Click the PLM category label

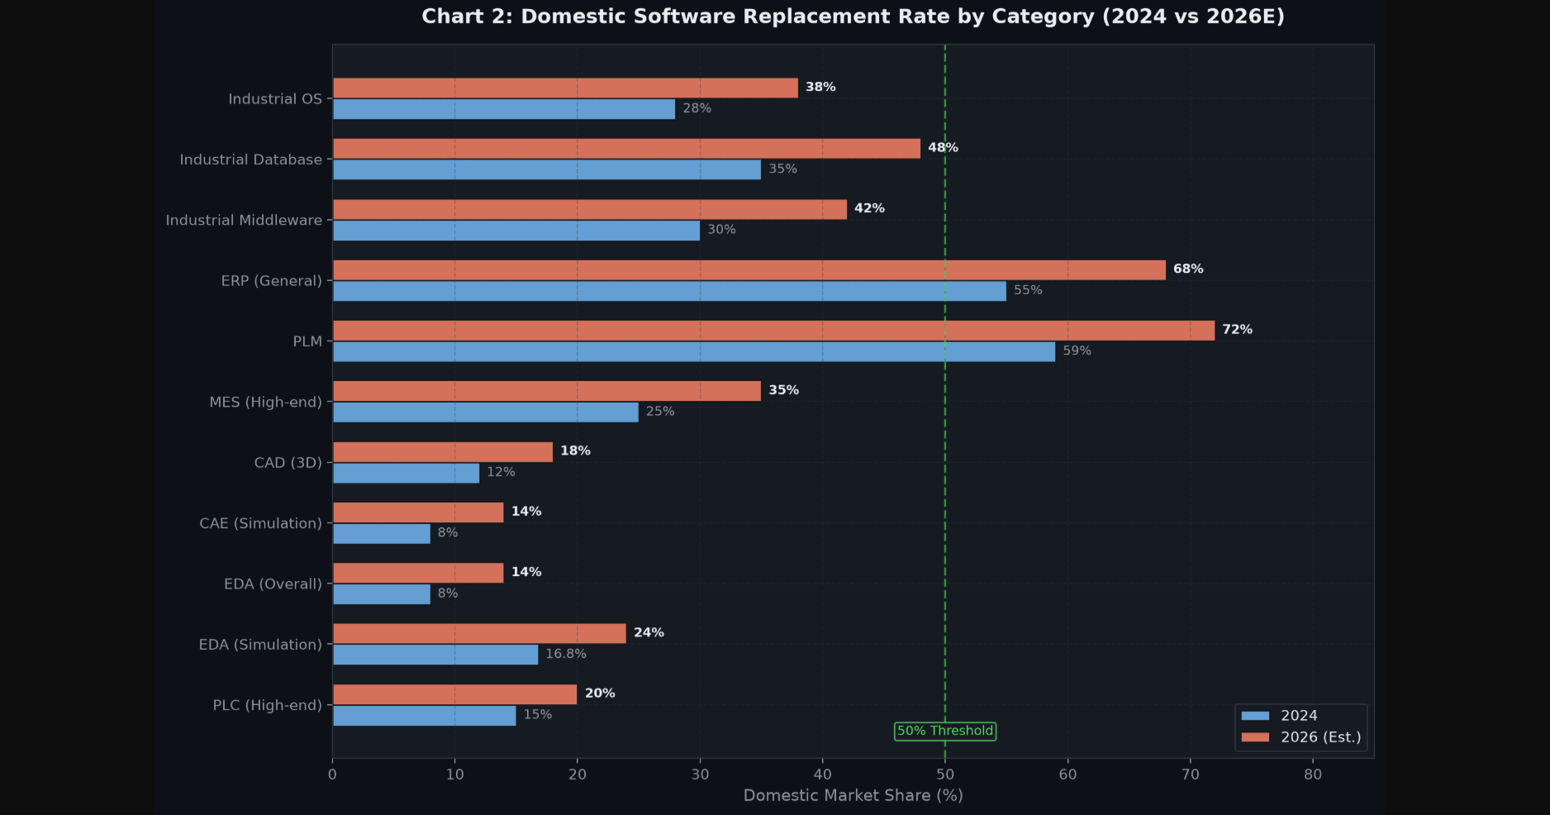point(307,341)
